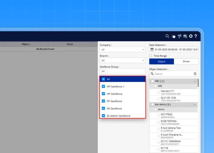Uncheck the SK Geofence option
This screenshot has height=153, width=214.
coord(104,108)
